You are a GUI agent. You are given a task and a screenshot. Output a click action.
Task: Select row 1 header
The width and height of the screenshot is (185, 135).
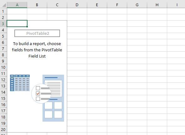click(x=3, y=11)
